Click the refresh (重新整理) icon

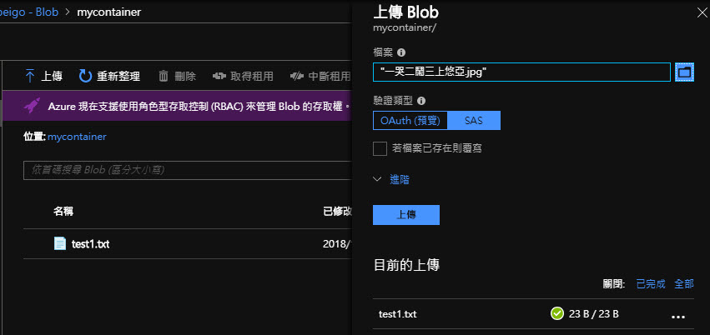(85, 76)
